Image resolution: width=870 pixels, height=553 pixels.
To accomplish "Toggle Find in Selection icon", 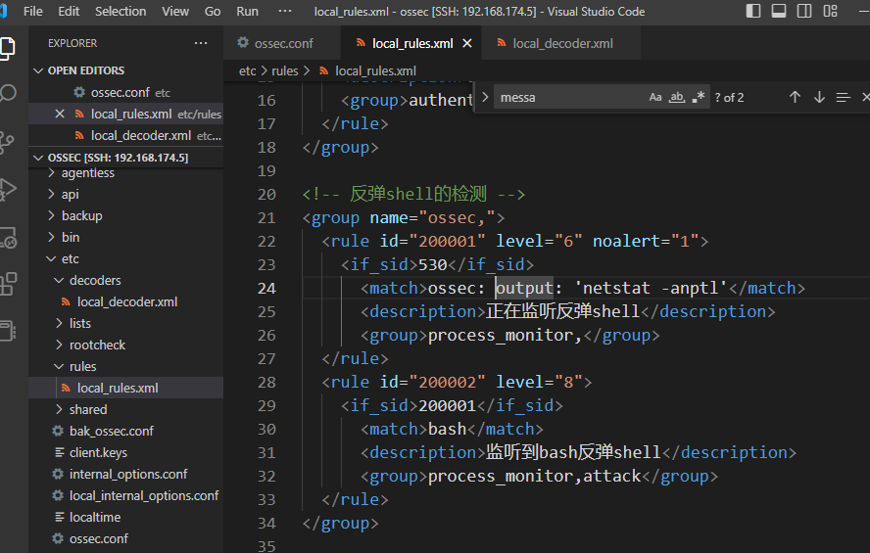I will click(x=843, y=97).
